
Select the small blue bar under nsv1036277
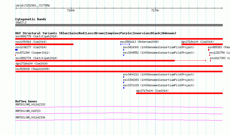click(x=17, y=50)
